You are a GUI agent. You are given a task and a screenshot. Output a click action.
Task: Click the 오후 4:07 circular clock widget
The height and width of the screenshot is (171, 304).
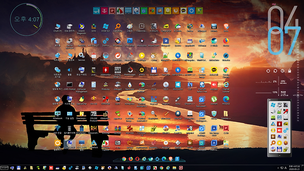[x=26, y=19]
